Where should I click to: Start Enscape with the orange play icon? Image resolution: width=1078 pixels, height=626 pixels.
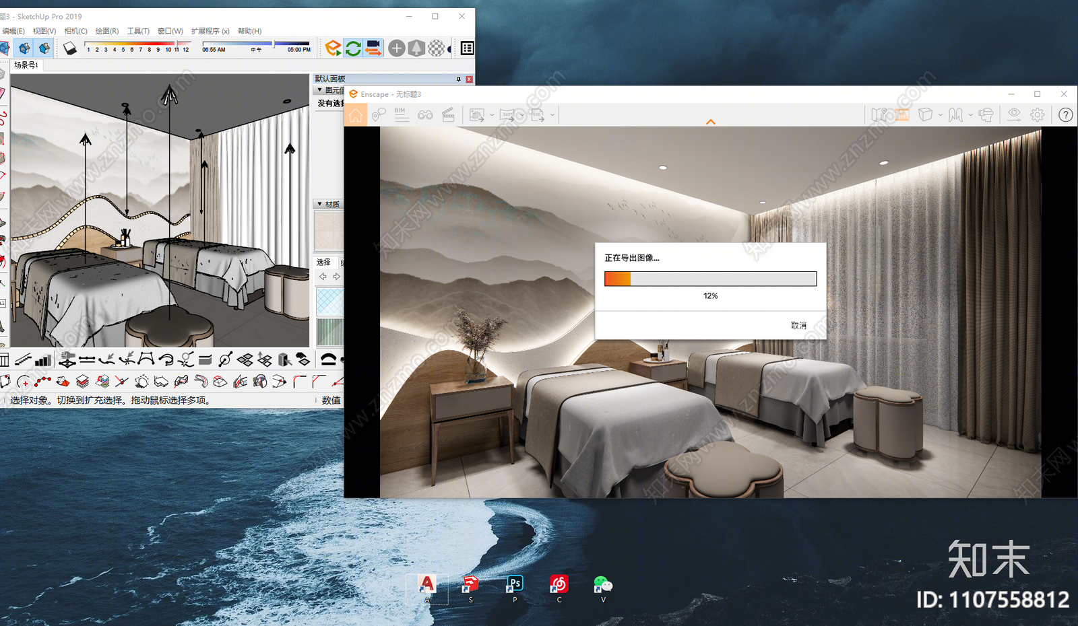tap(333, 48)
